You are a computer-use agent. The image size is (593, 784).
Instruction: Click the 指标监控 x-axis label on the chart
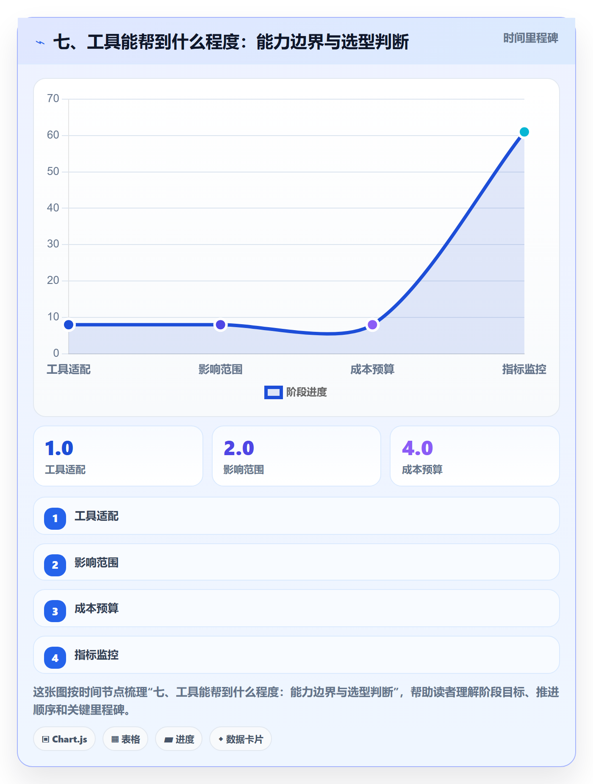(524, 370)
